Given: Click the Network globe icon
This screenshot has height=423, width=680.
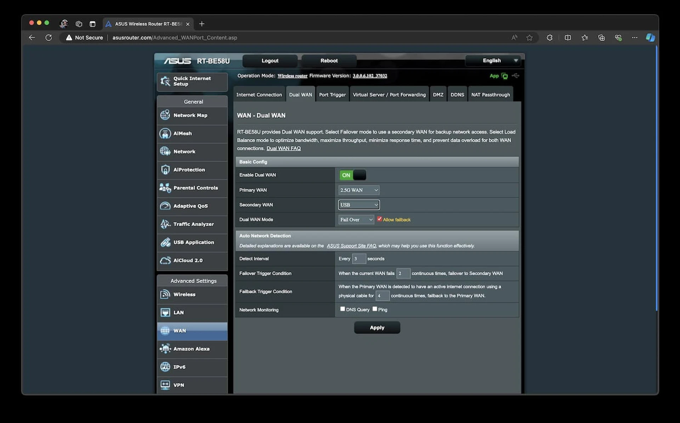Looking at the screenshot, I should (x=165, y=151).
